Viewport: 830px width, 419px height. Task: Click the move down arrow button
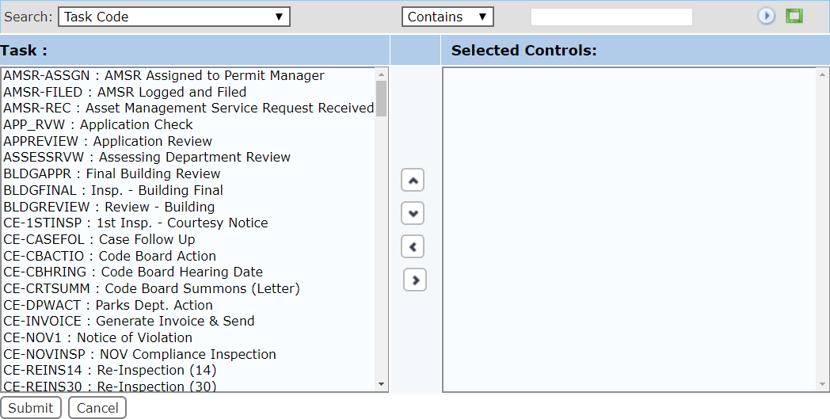413,213
